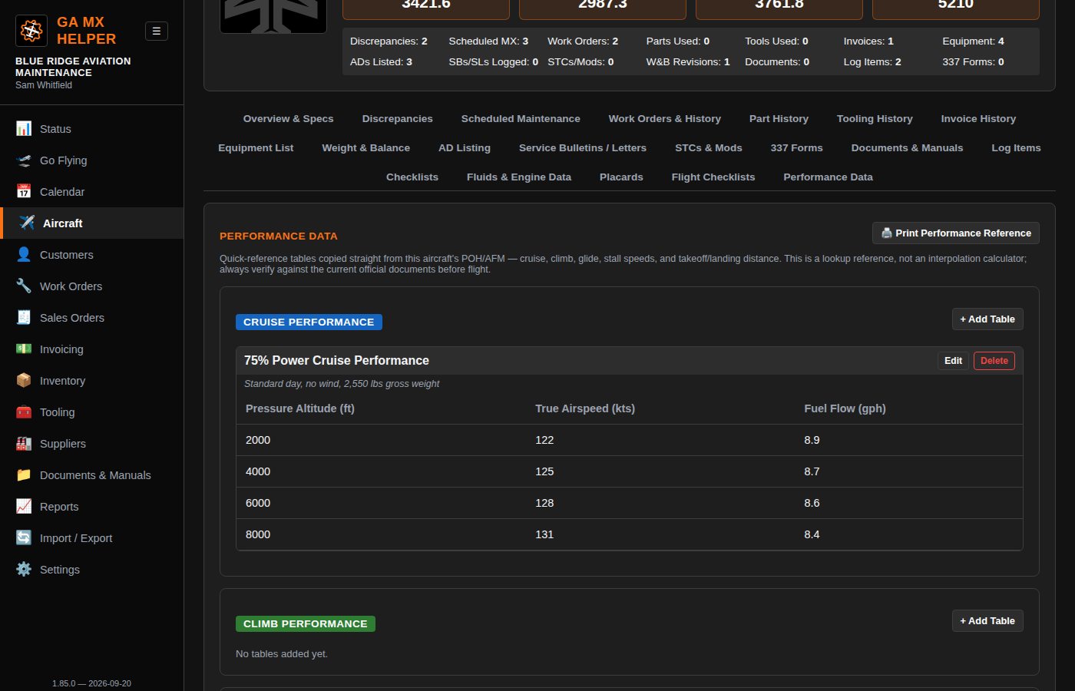
Task: Open Log Items tab
Action: pos(1016,147)
